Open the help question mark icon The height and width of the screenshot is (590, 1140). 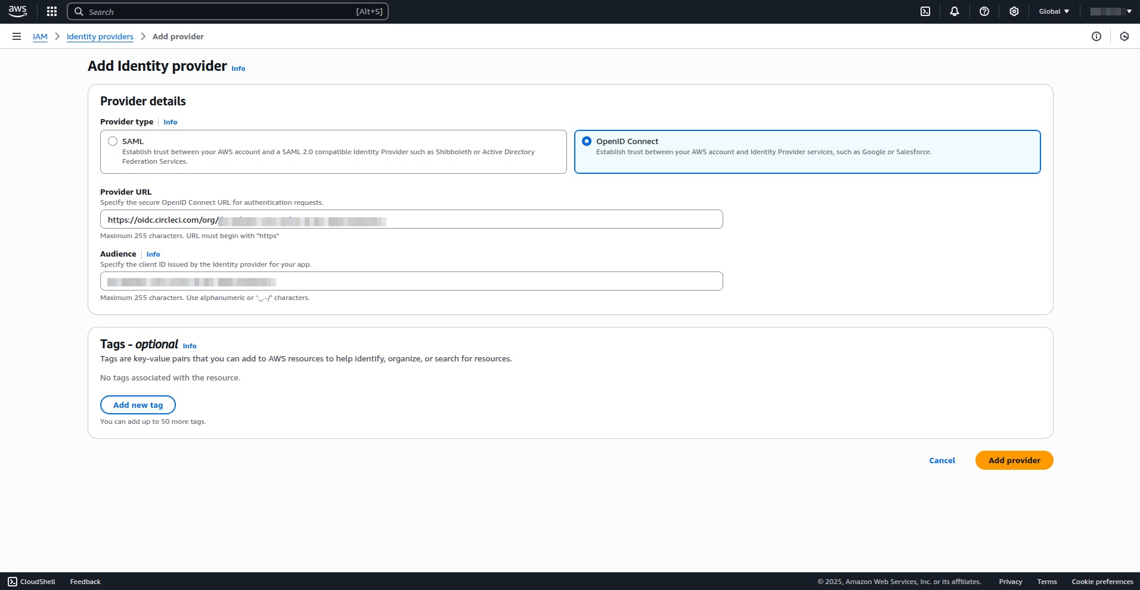[x=984, y=11]
